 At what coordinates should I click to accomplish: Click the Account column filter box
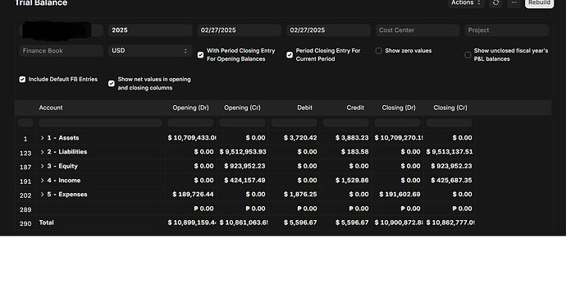pos(100,122)
